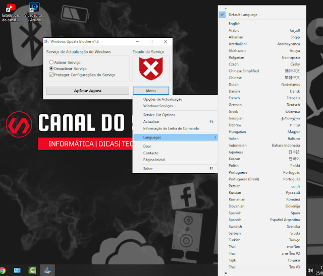Select Serbian Srpski language
This screenshot has height=276, width=323.
pos(262,233)
